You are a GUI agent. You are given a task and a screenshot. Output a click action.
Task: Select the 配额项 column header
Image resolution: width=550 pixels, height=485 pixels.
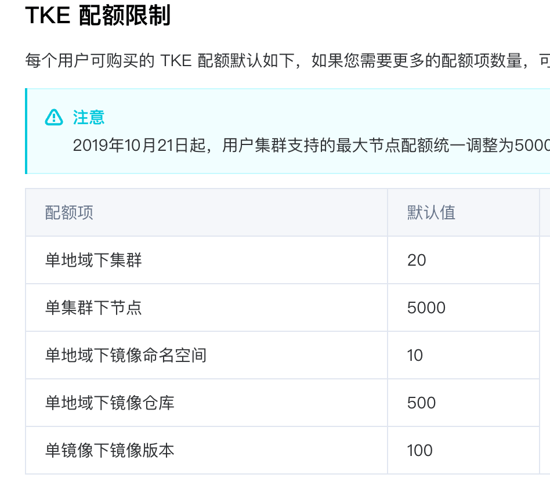coord(69,212)
